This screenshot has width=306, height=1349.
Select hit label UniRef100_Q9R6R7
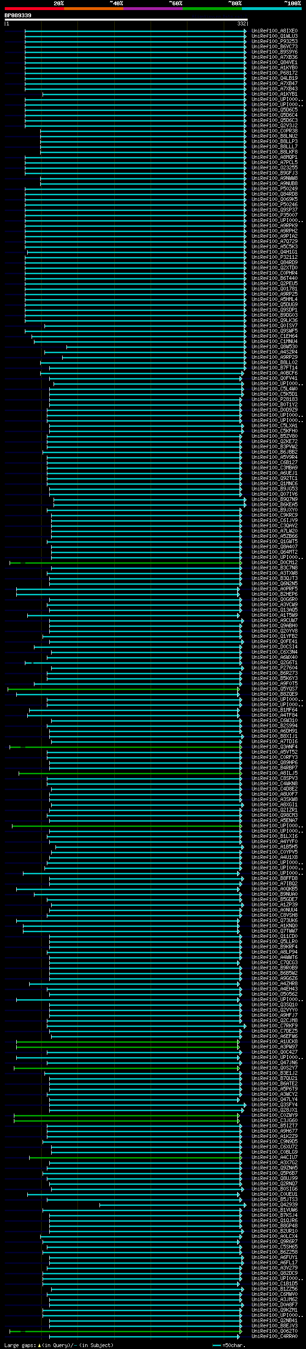tap(274, 1242)
